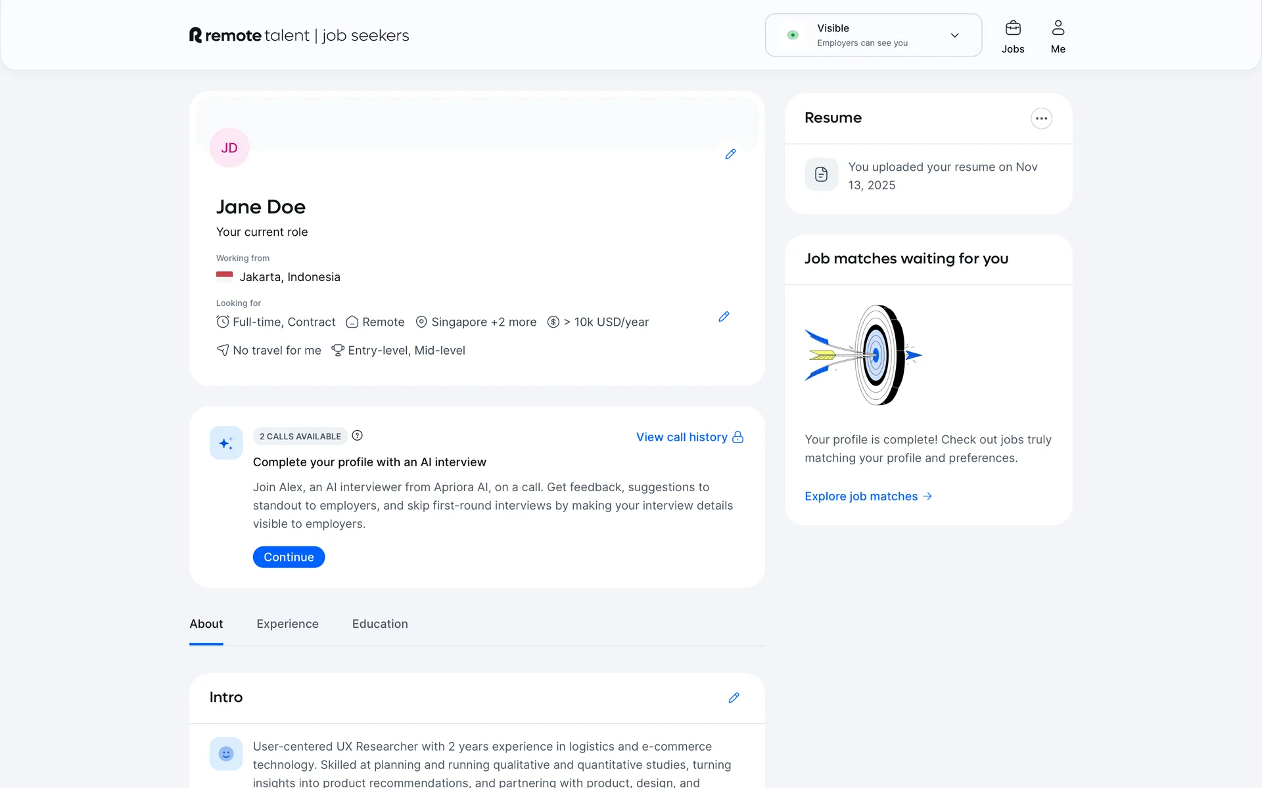Toggle the green Visible status eye indicator

pos(793,35)
